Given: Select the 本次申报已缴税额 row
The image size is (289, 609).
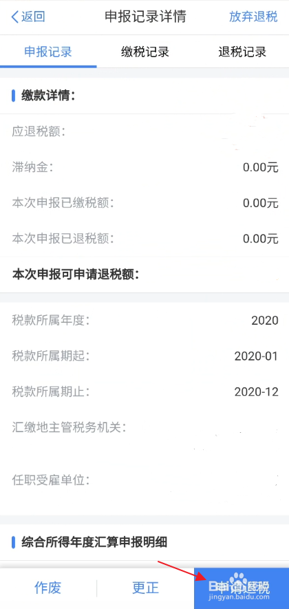Looking at the screenshot, I should click(x=144, y=203).
